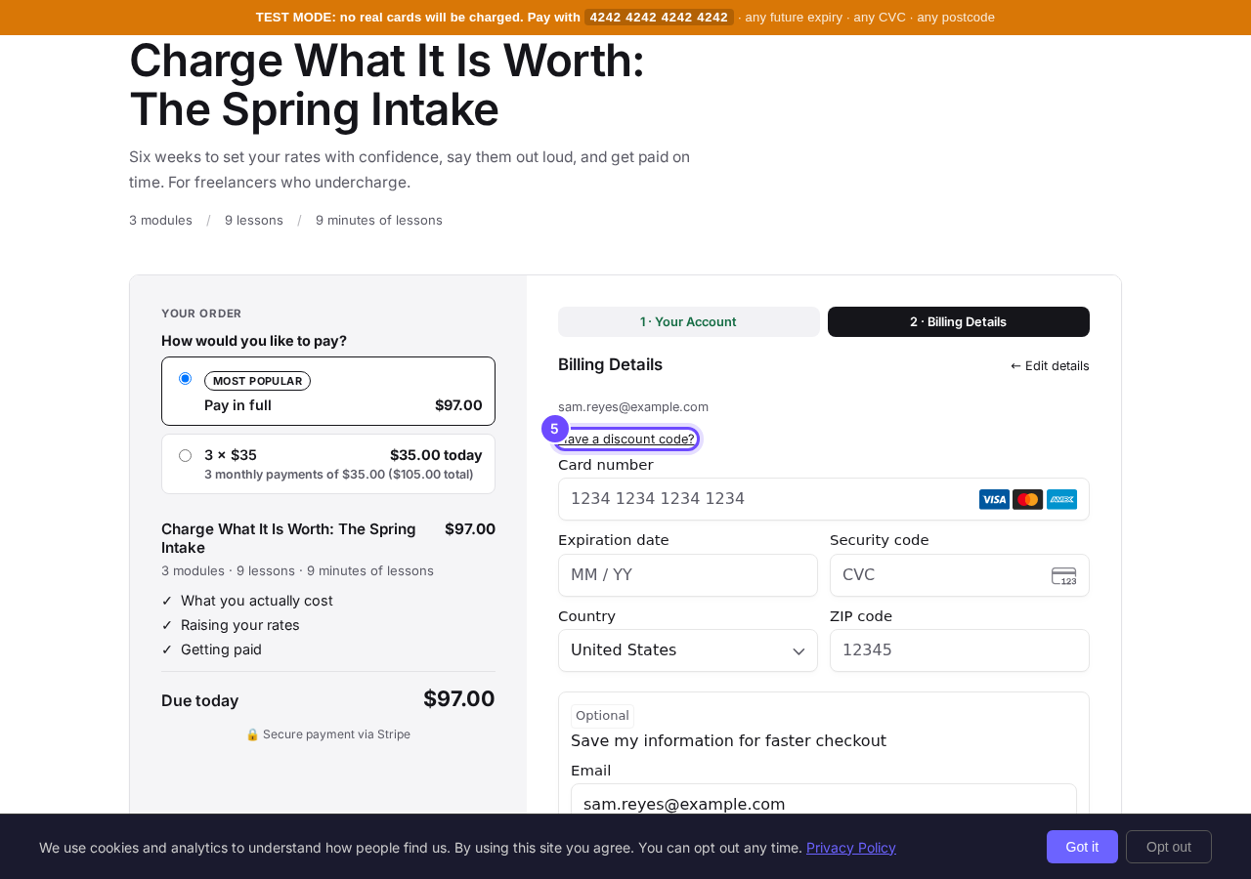Open the Have a discount code link
This screenshot has height=879, width=1251.
coord(628,439)
